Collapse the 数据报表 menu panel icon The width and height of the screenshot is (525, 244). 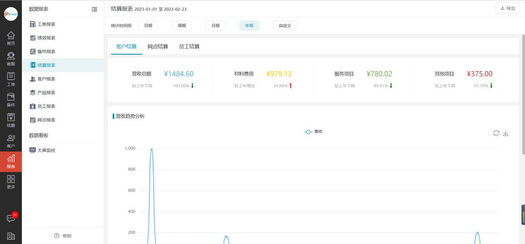pos(95,9)
